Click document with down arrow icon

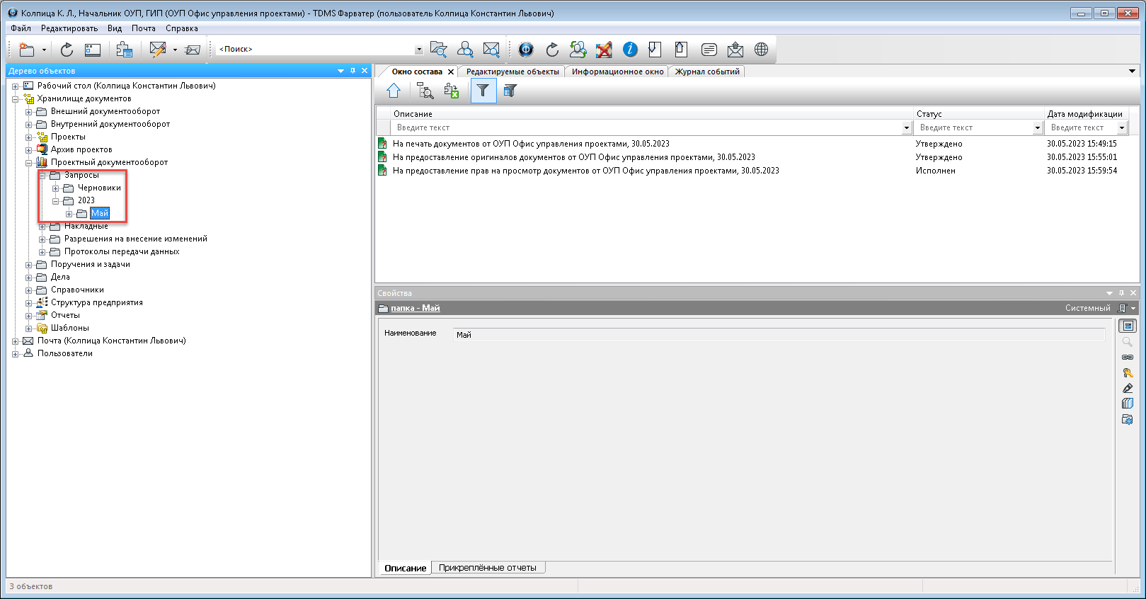tap(655, 50)
